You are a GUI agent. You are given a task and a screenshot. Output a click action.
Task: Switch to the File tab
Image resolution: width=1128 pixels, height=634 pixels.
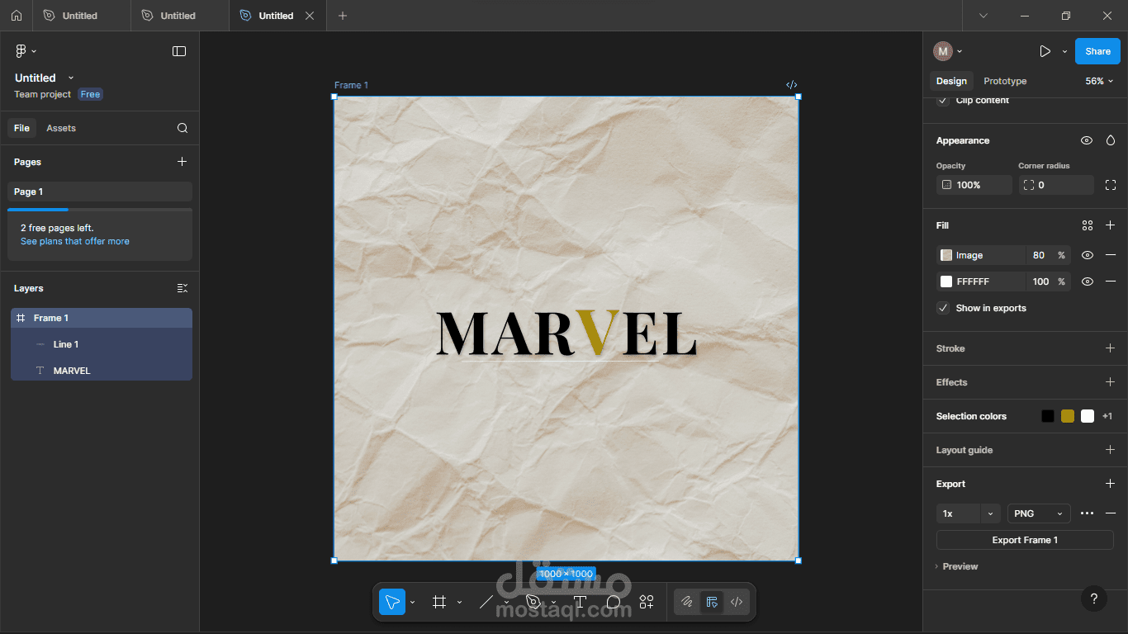point(21,128)
